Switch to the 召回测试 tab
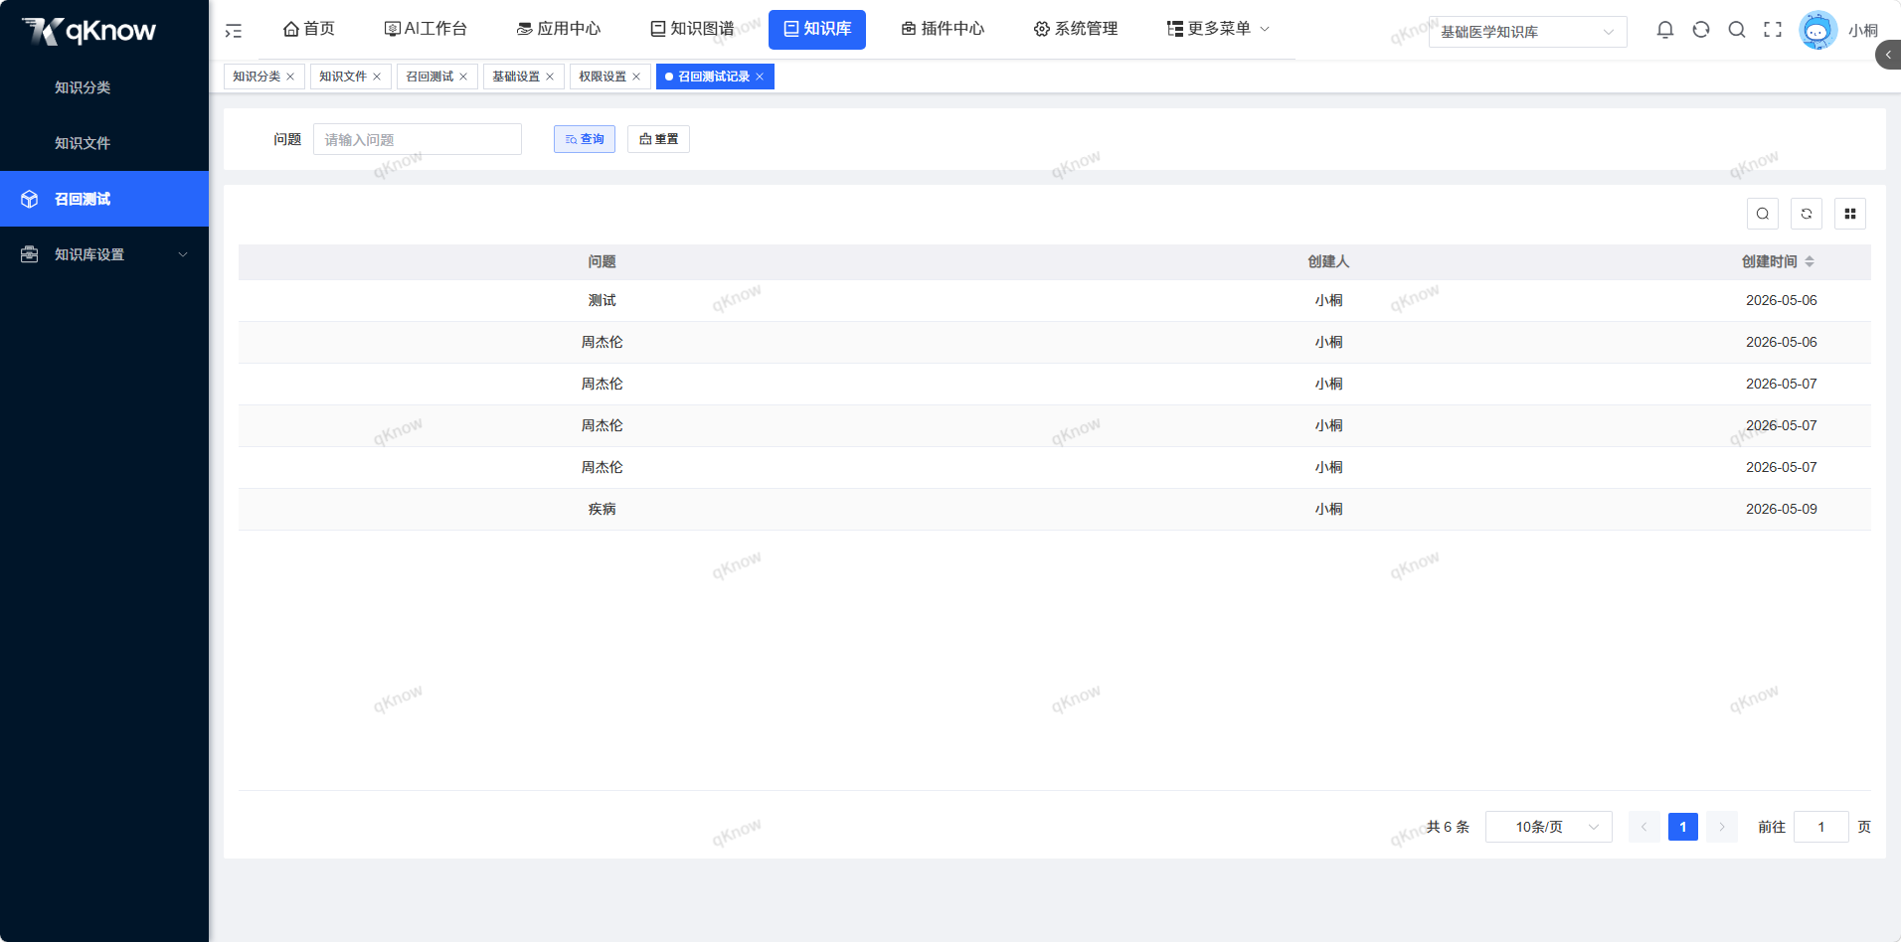The image size is (1901, 942). coord(430,77)
